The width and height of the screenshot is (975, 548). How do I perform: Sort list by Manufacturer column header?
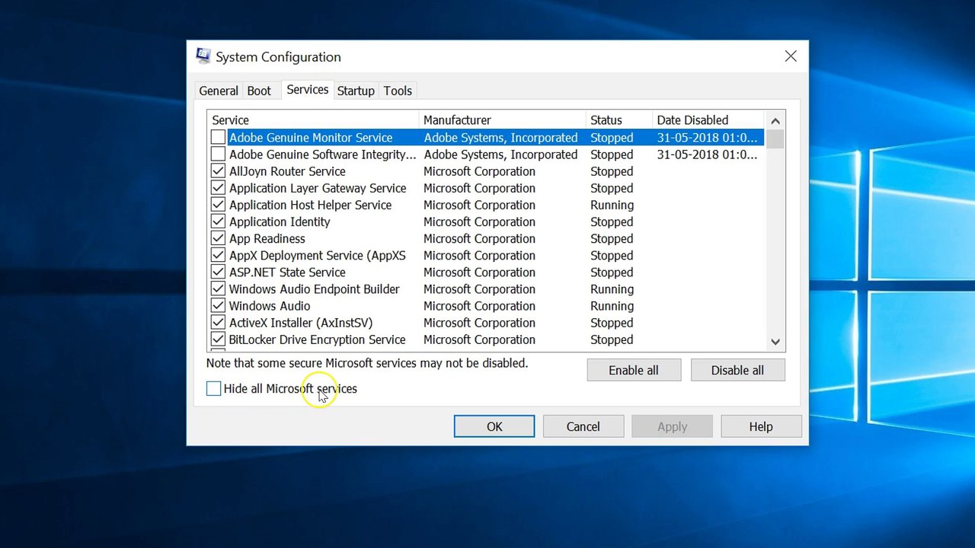(x=503, y=120)
